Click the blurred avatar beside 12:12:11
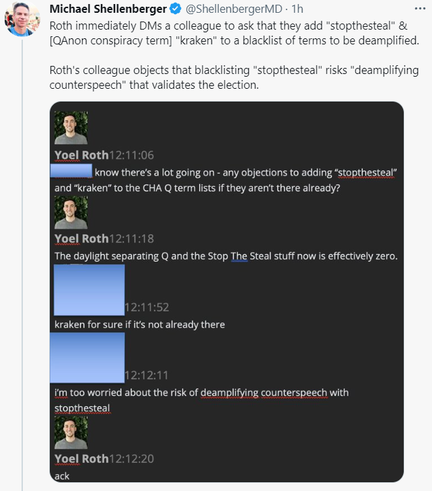432x491 pixels. click(x=87, y=358)
